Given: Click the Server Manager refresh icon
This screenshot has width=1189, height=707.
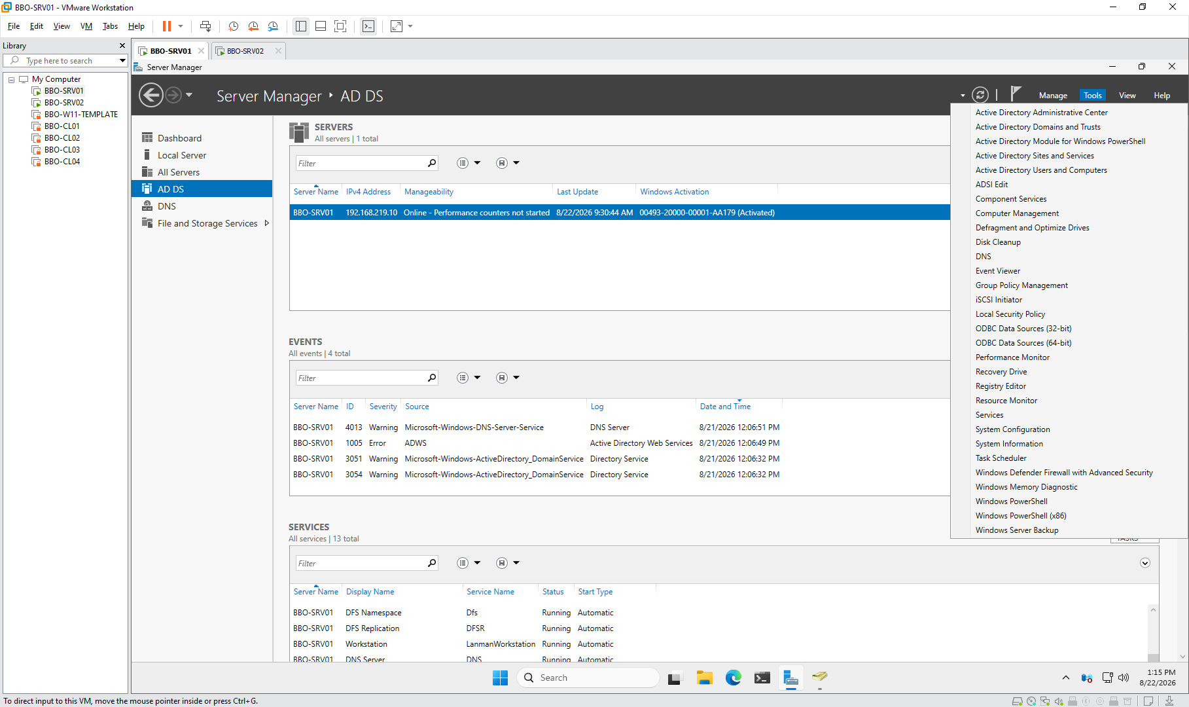Looking at the screenshot, I should coord(980,95).
